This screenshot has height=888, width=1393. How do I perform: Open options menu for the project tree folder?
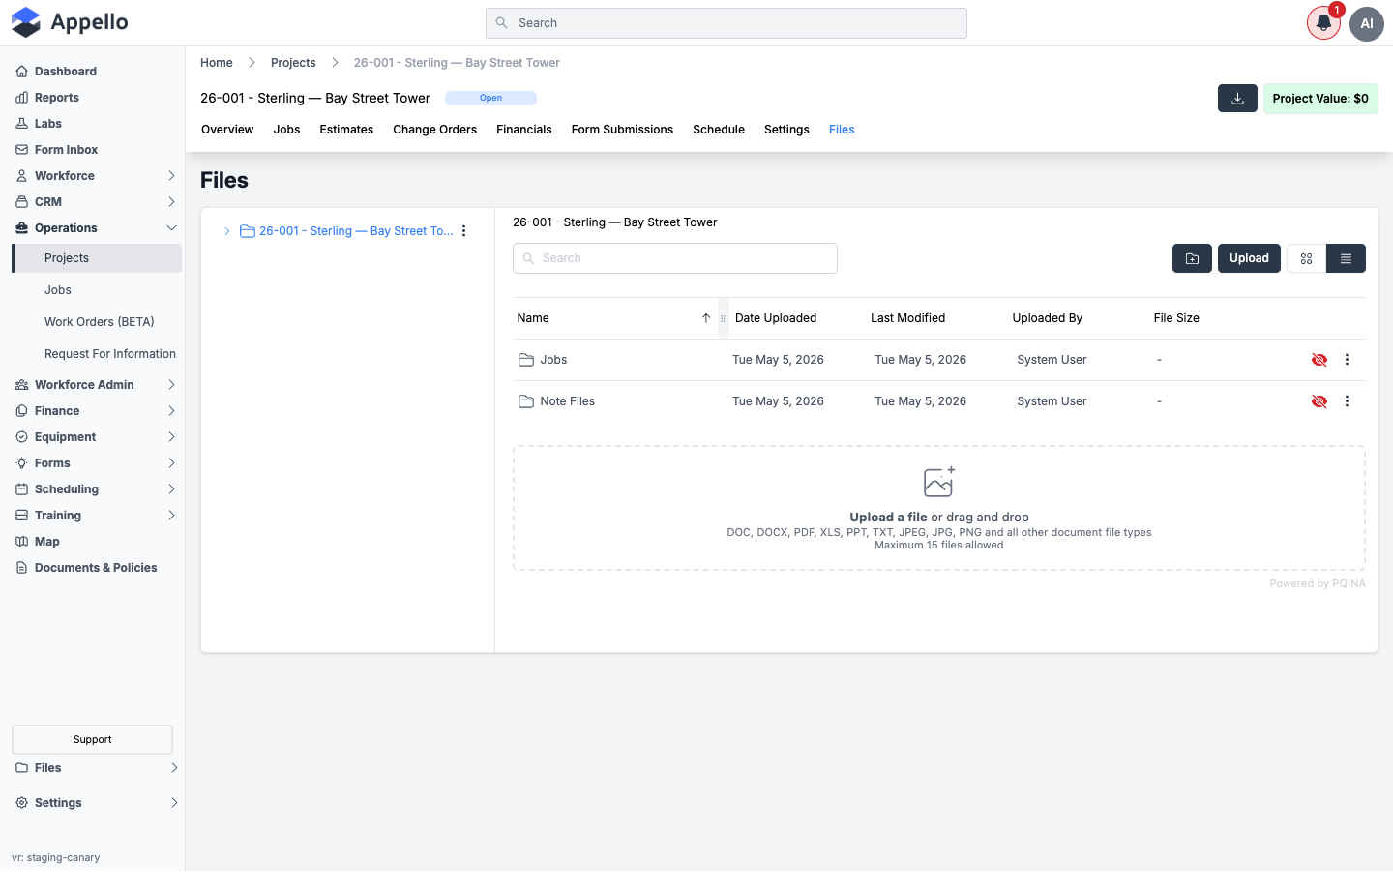pos(464,231)
